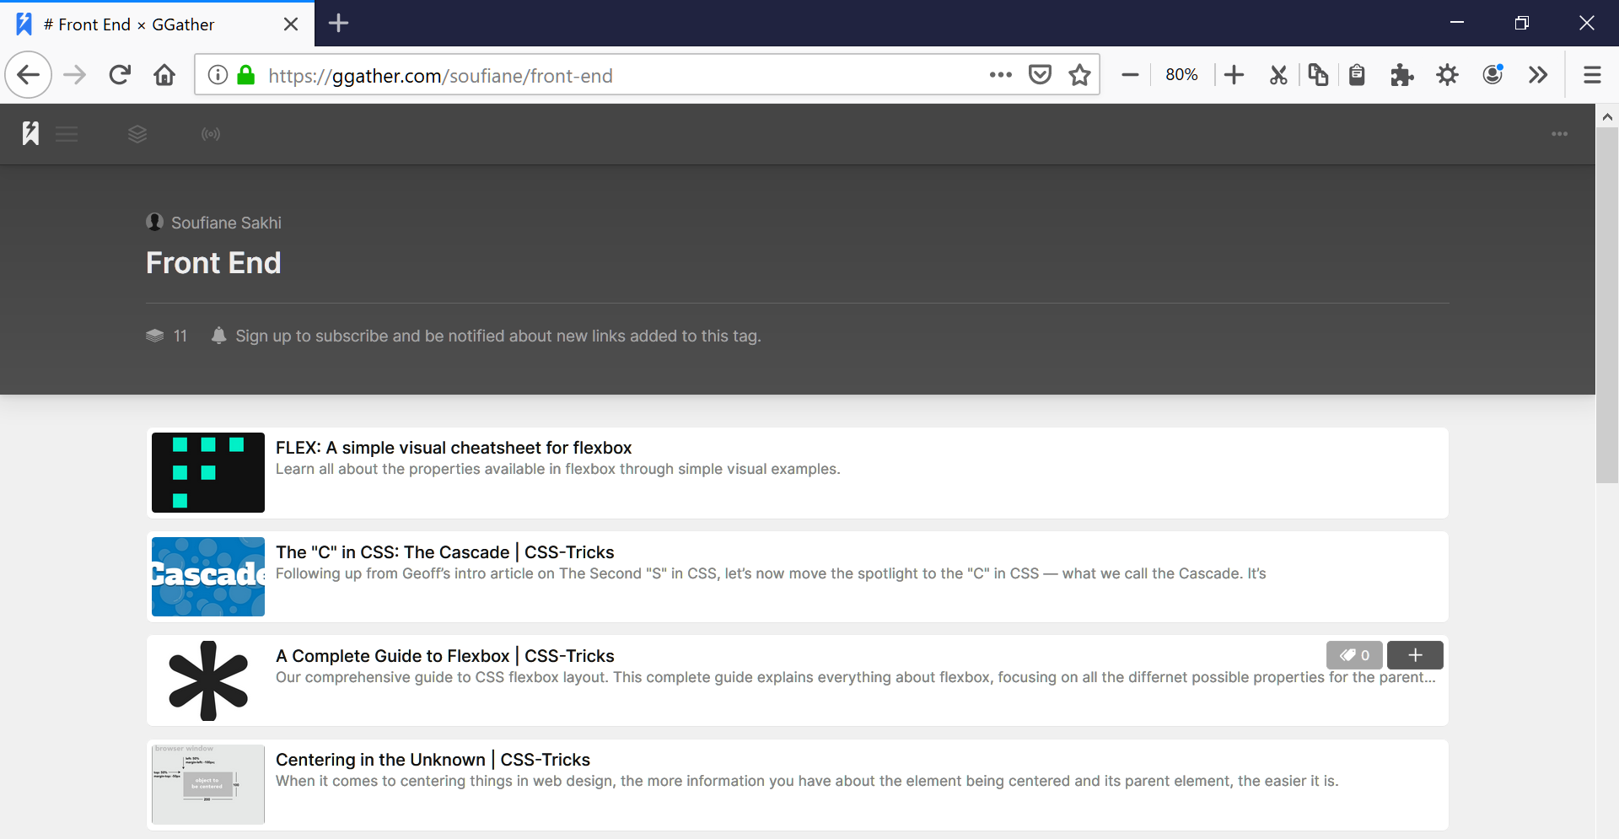The height and width of the screenshot is (839, 1619).
Task: Click the asterisk thumbnail for Flexbox guide
Action: pyautogui.click(x=208, y=680)
